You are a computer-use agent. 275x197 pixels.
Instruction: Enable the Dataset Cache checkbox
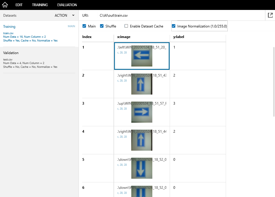click(126, 26)
